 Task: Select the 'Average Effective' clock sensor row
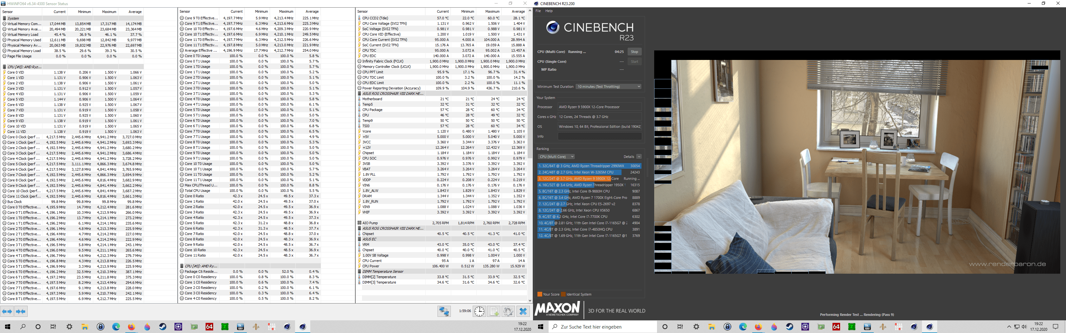tap(250, 50)
